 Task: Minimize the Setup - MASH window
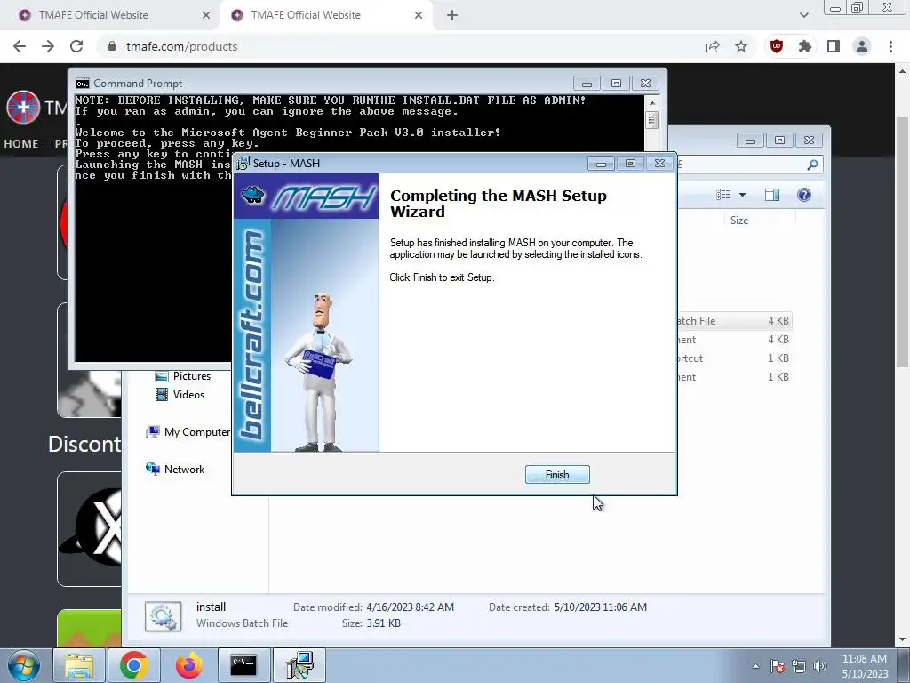pos(601,164)
